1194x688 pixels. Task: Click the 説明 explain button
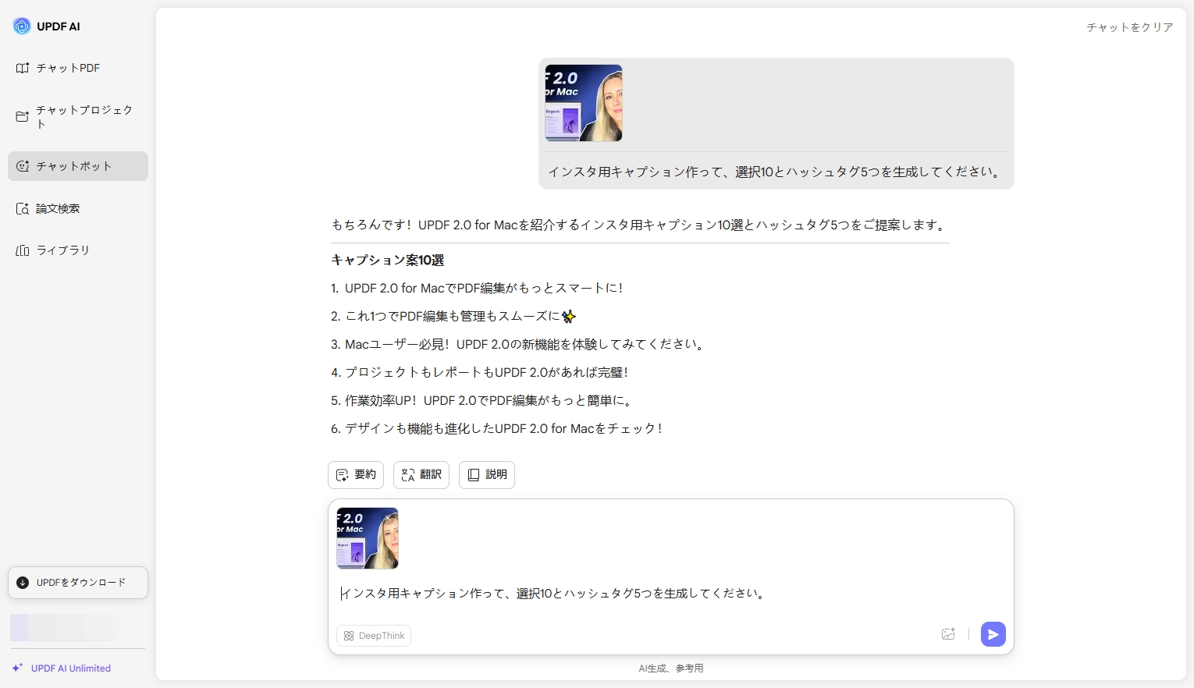(x=487, y=474)
